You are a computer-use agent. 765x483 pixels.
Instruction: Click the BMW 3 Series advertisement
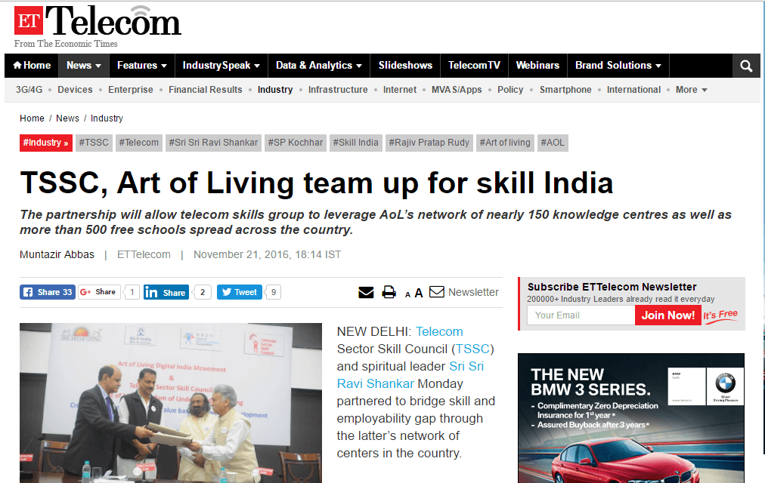(x=631, y=418)
